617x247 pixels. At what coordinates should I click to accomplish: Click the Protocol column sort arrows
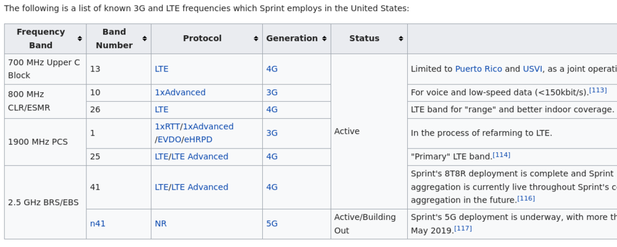[x=256, y=39]
